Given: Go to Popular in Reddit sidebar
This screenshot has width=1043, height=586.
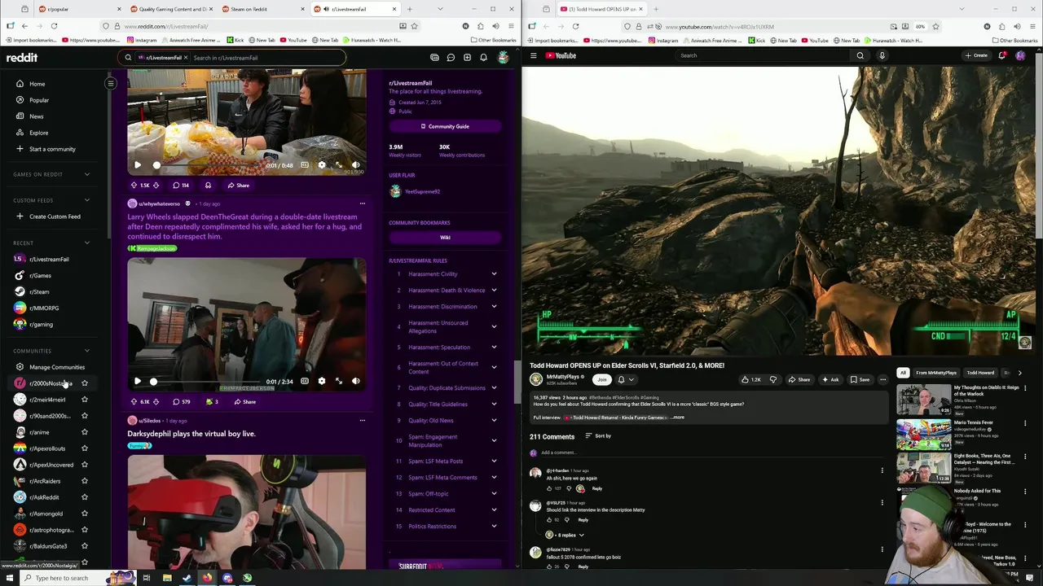Looking at the screenshot, I should point(39,100).
